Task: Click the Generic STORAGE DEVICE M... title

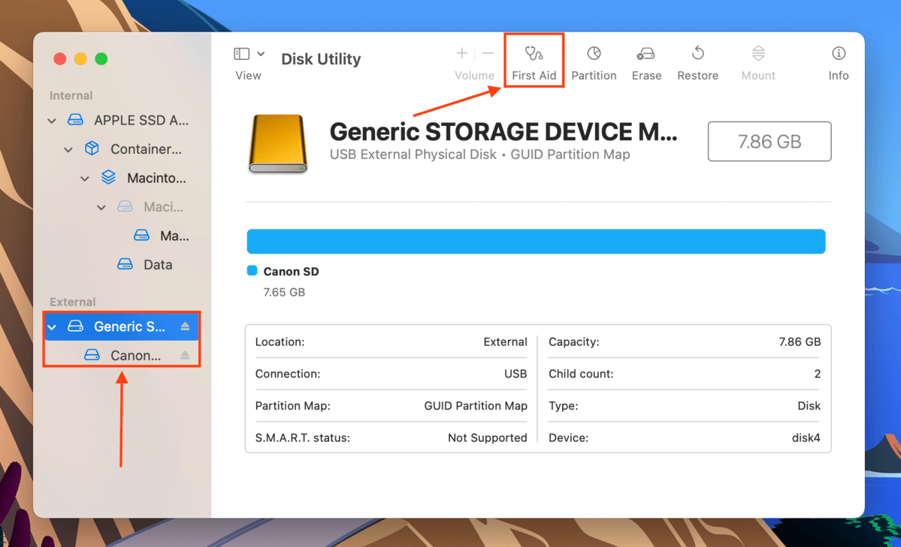Action: coord(503,132)
